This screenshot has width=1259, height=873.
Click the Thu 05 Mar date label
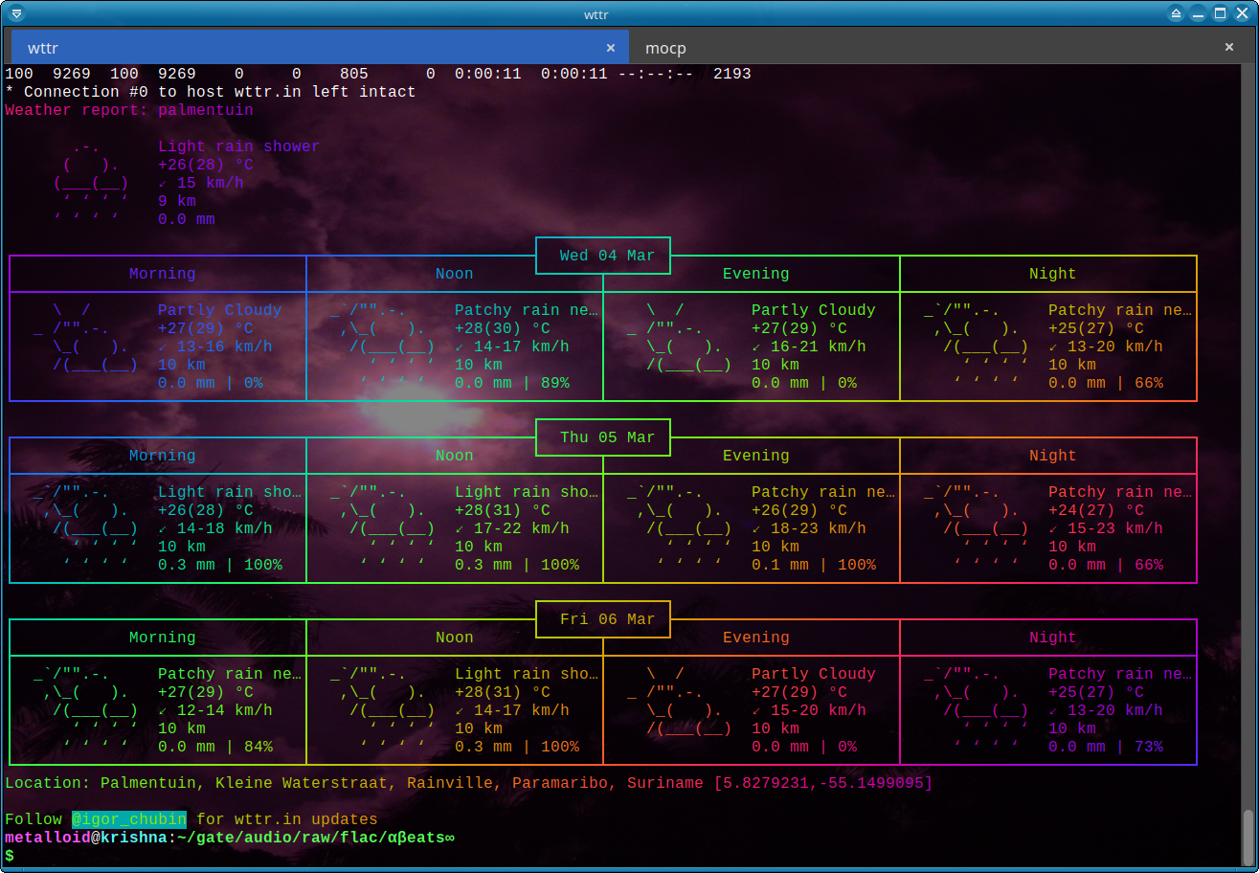[x=607, y=437]
